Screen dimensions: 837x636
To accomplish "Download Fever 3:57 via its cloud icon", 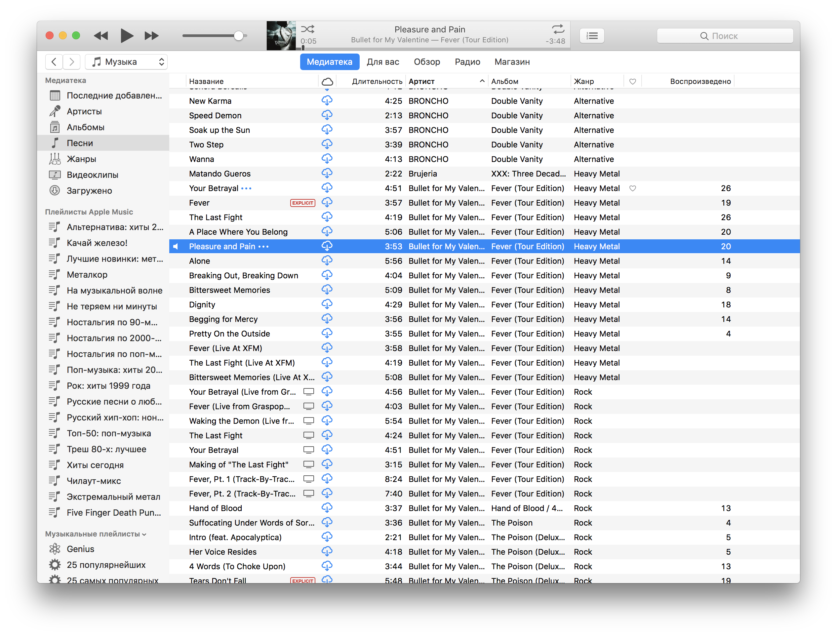I will pos(327,203).
